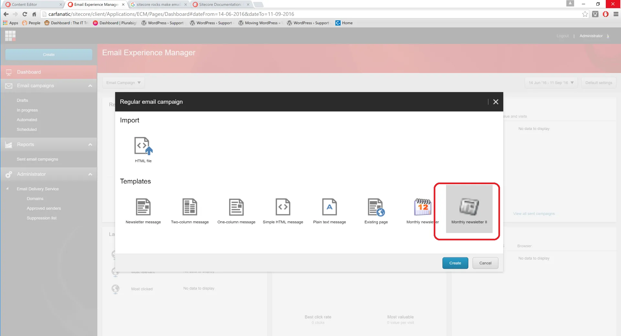
Task: Open the Sitecore launchpad grid icon
Action: click(10, 36)
